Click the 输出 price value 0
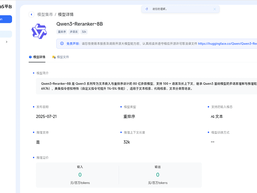257x193 pixels. (x=158, y=175)
